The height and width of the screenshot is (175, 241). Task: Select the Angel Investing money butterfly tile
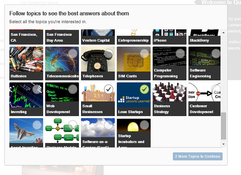pos(26,133)
